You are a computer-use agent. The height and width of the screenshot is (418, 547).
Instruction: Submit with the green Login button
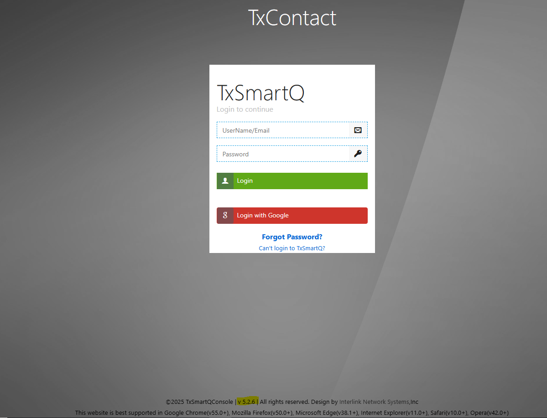292,181
